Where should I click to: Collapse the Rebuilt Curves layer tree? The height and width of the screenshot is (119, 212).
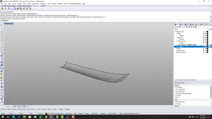[175, 32]
